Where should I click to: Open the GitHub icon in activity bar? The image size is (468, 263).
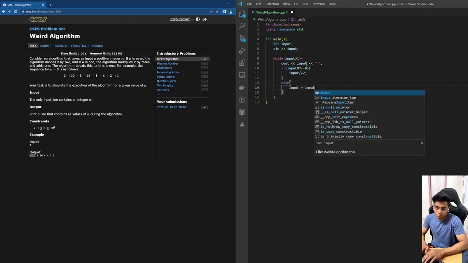click(242, 112)
